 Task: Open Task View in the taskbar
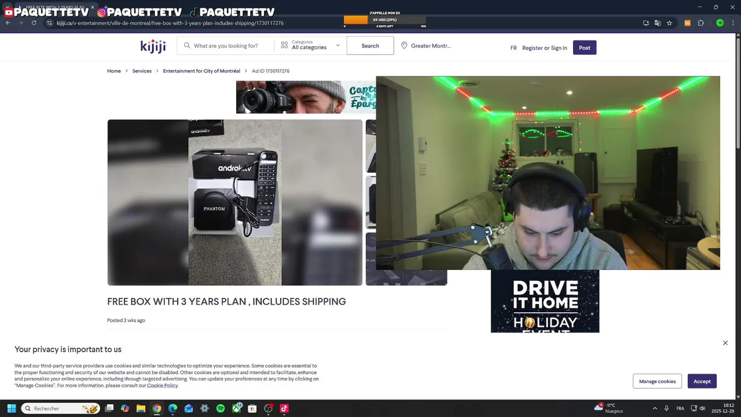point(109,408)
